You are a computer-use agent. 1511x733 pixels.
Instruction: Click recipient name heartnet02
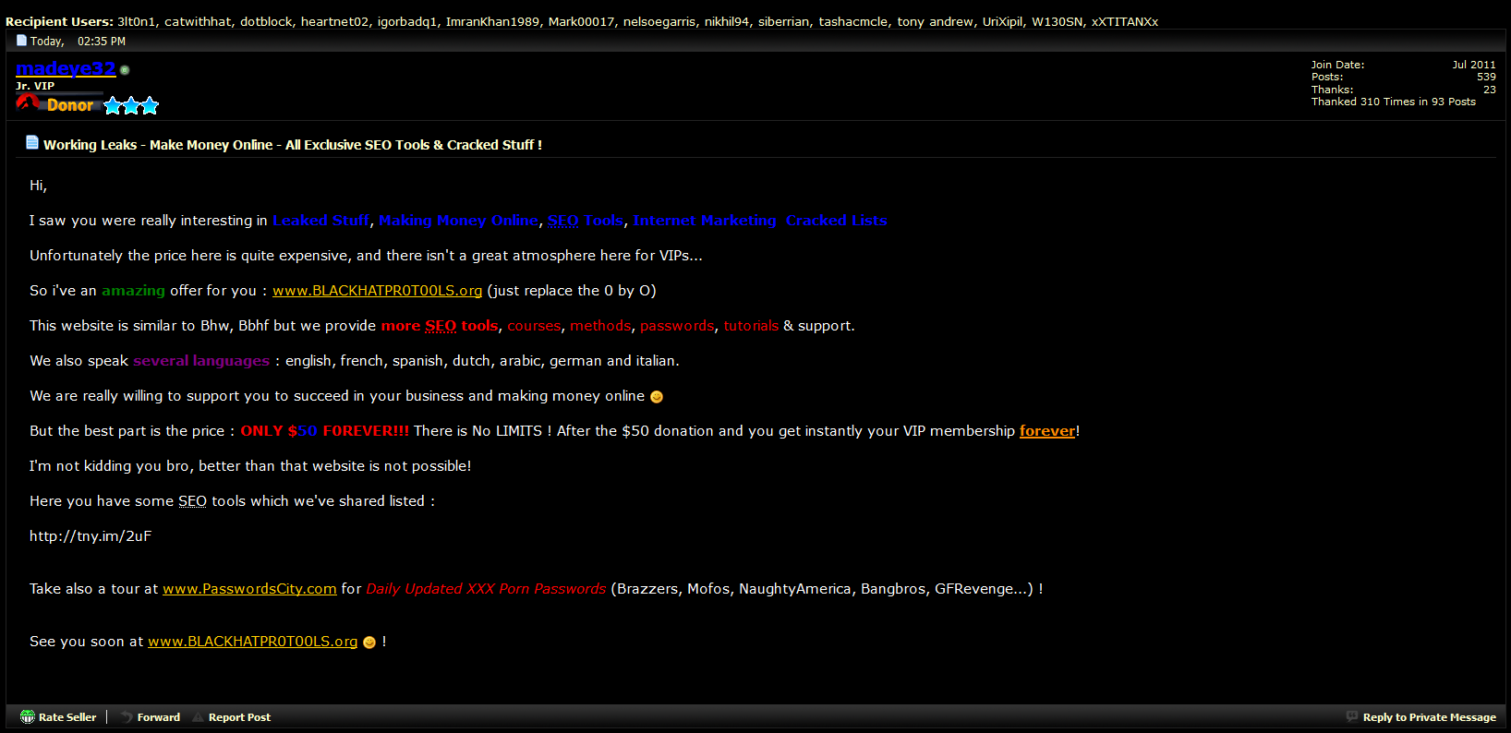click(x=334, y=21)
